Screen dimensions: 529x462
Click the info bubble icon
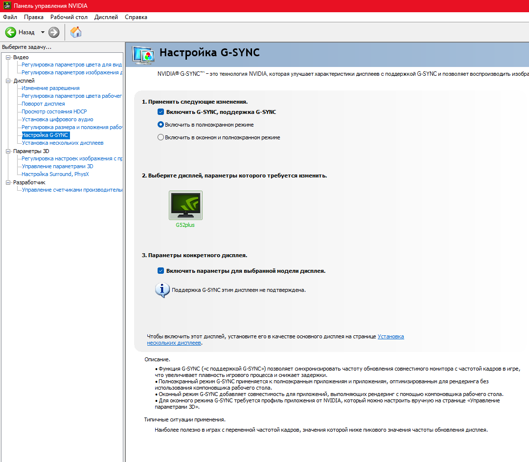tap(162, 289)
